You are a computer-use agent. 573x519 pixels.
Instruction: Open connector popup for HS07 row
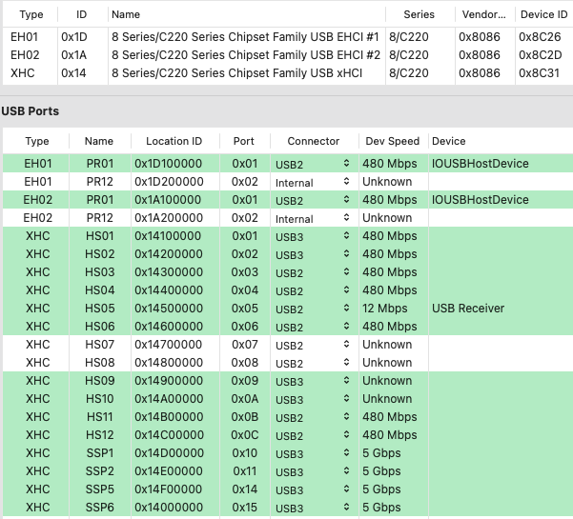(x=314, y=345)
